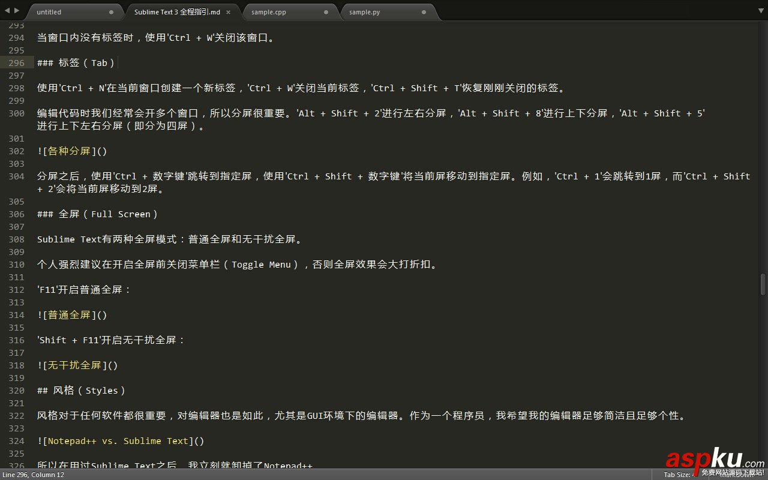Image resolution: width=768 pixels, height=480 pixels.
Task: Click the line "'F11'开启普通全屏："
Action: (x=84, y=290)
